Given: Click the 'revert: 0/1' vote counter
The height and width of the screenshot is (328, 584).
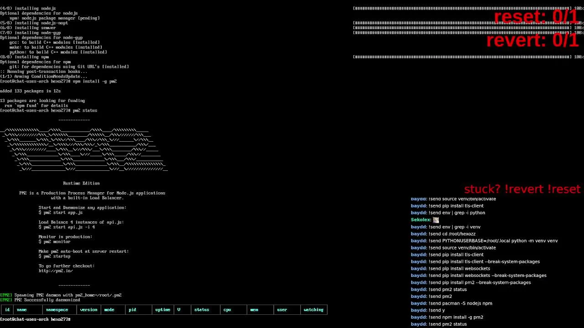Looking at the screenshot, I should click(532, 40).
